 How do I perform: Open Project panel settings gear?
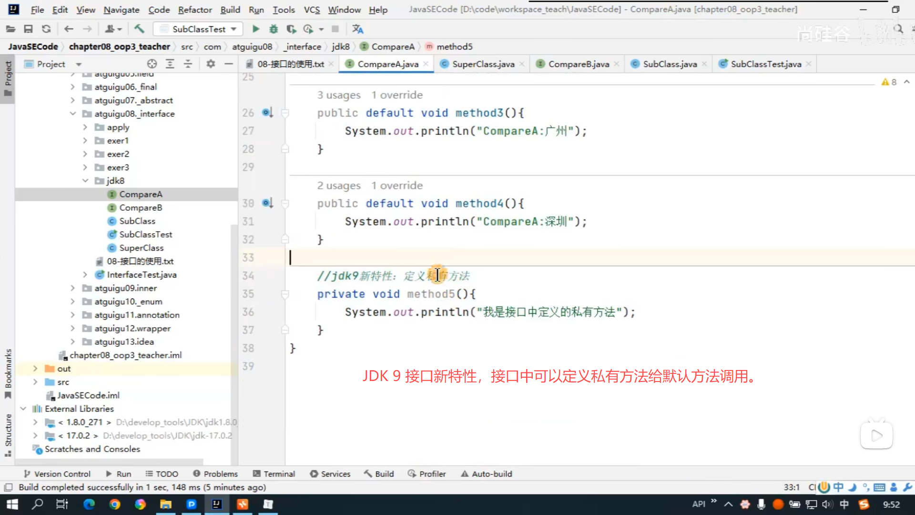tap(211, 64)
